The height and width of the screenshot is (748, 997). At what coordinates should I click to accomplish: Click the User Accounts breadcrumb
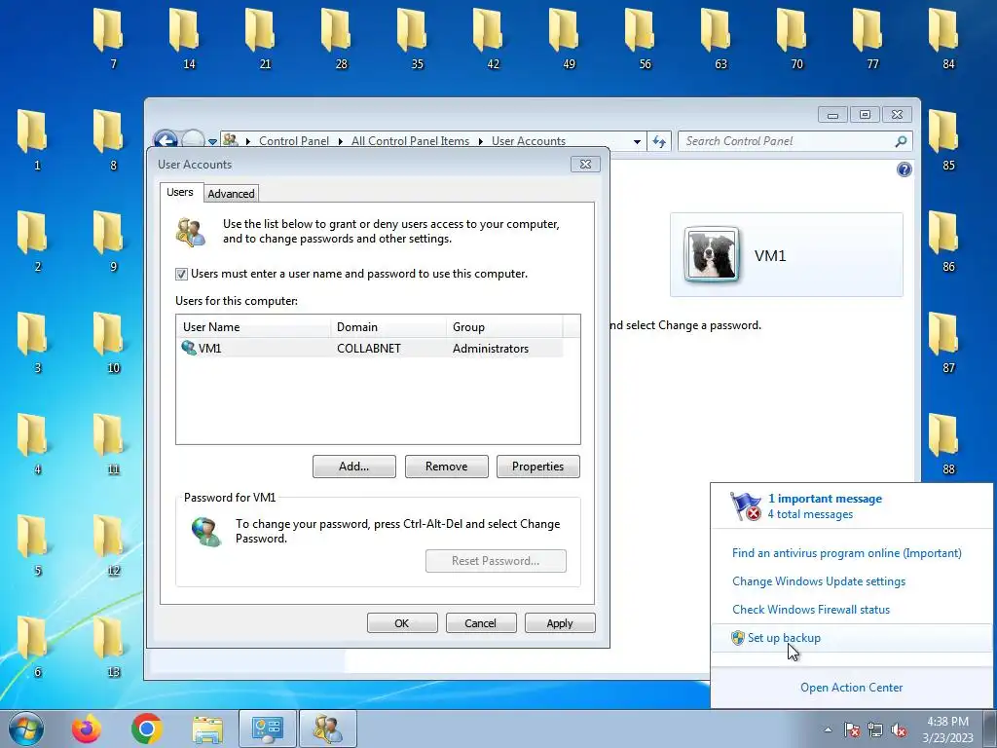coord(529,141)
